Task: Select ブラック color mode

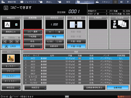Action: [11, 71]
